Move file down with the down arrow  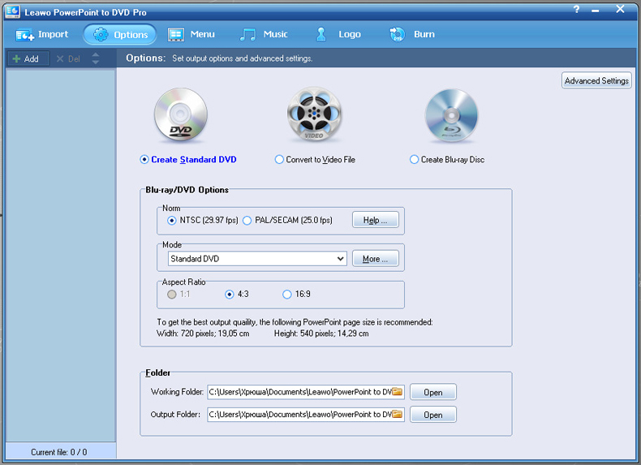point(95,62)
